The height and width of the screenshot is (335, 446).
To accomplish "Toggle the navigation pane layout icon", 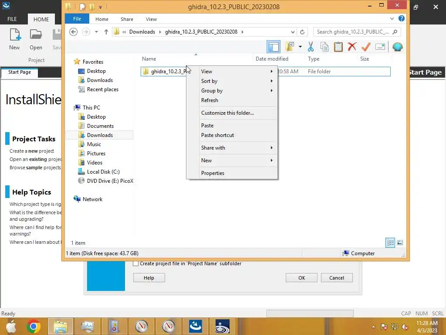I will click(x=274, y=47).
